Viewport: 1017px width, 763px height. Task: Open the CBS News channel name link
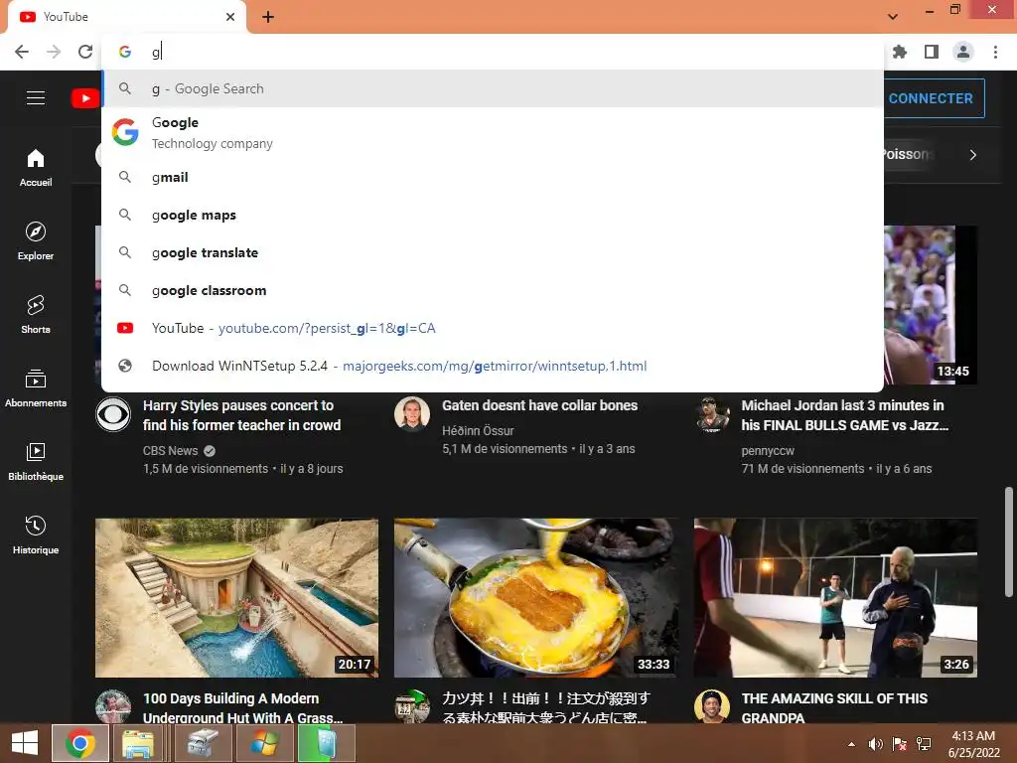171,450
